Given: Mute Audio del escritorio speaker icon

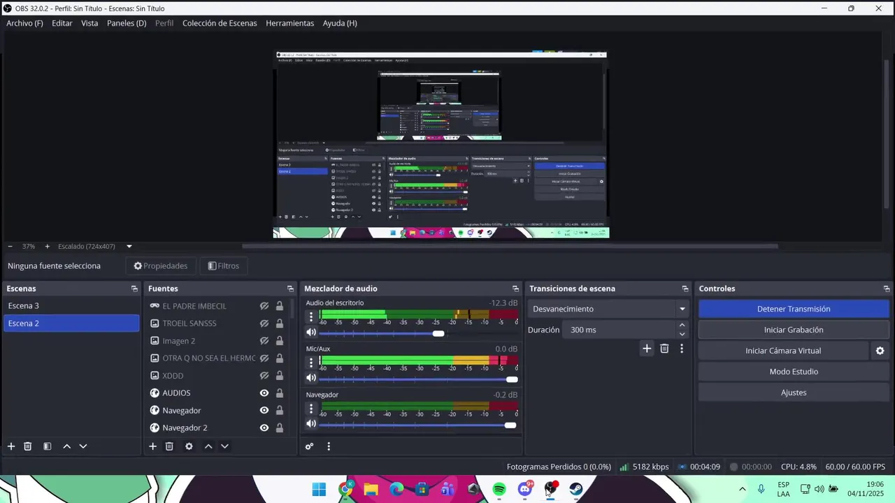Looking at the screenshot, I should 311,333.
